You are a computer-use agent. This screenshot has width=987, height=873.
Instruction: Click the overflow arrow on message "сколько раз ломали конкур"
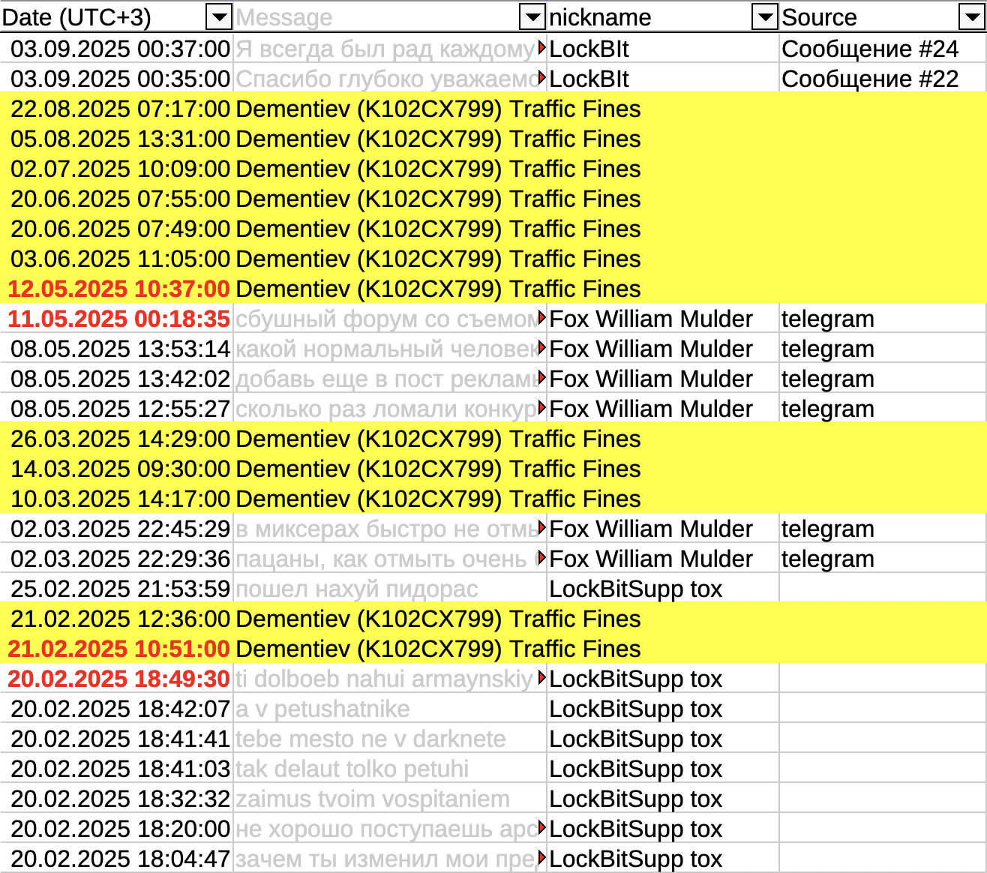(x=541, y=409)
